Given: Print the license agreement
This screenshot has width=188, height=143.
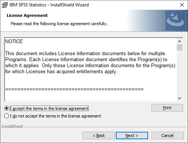Looking at the screenshot, I should [x=167, y=108].
